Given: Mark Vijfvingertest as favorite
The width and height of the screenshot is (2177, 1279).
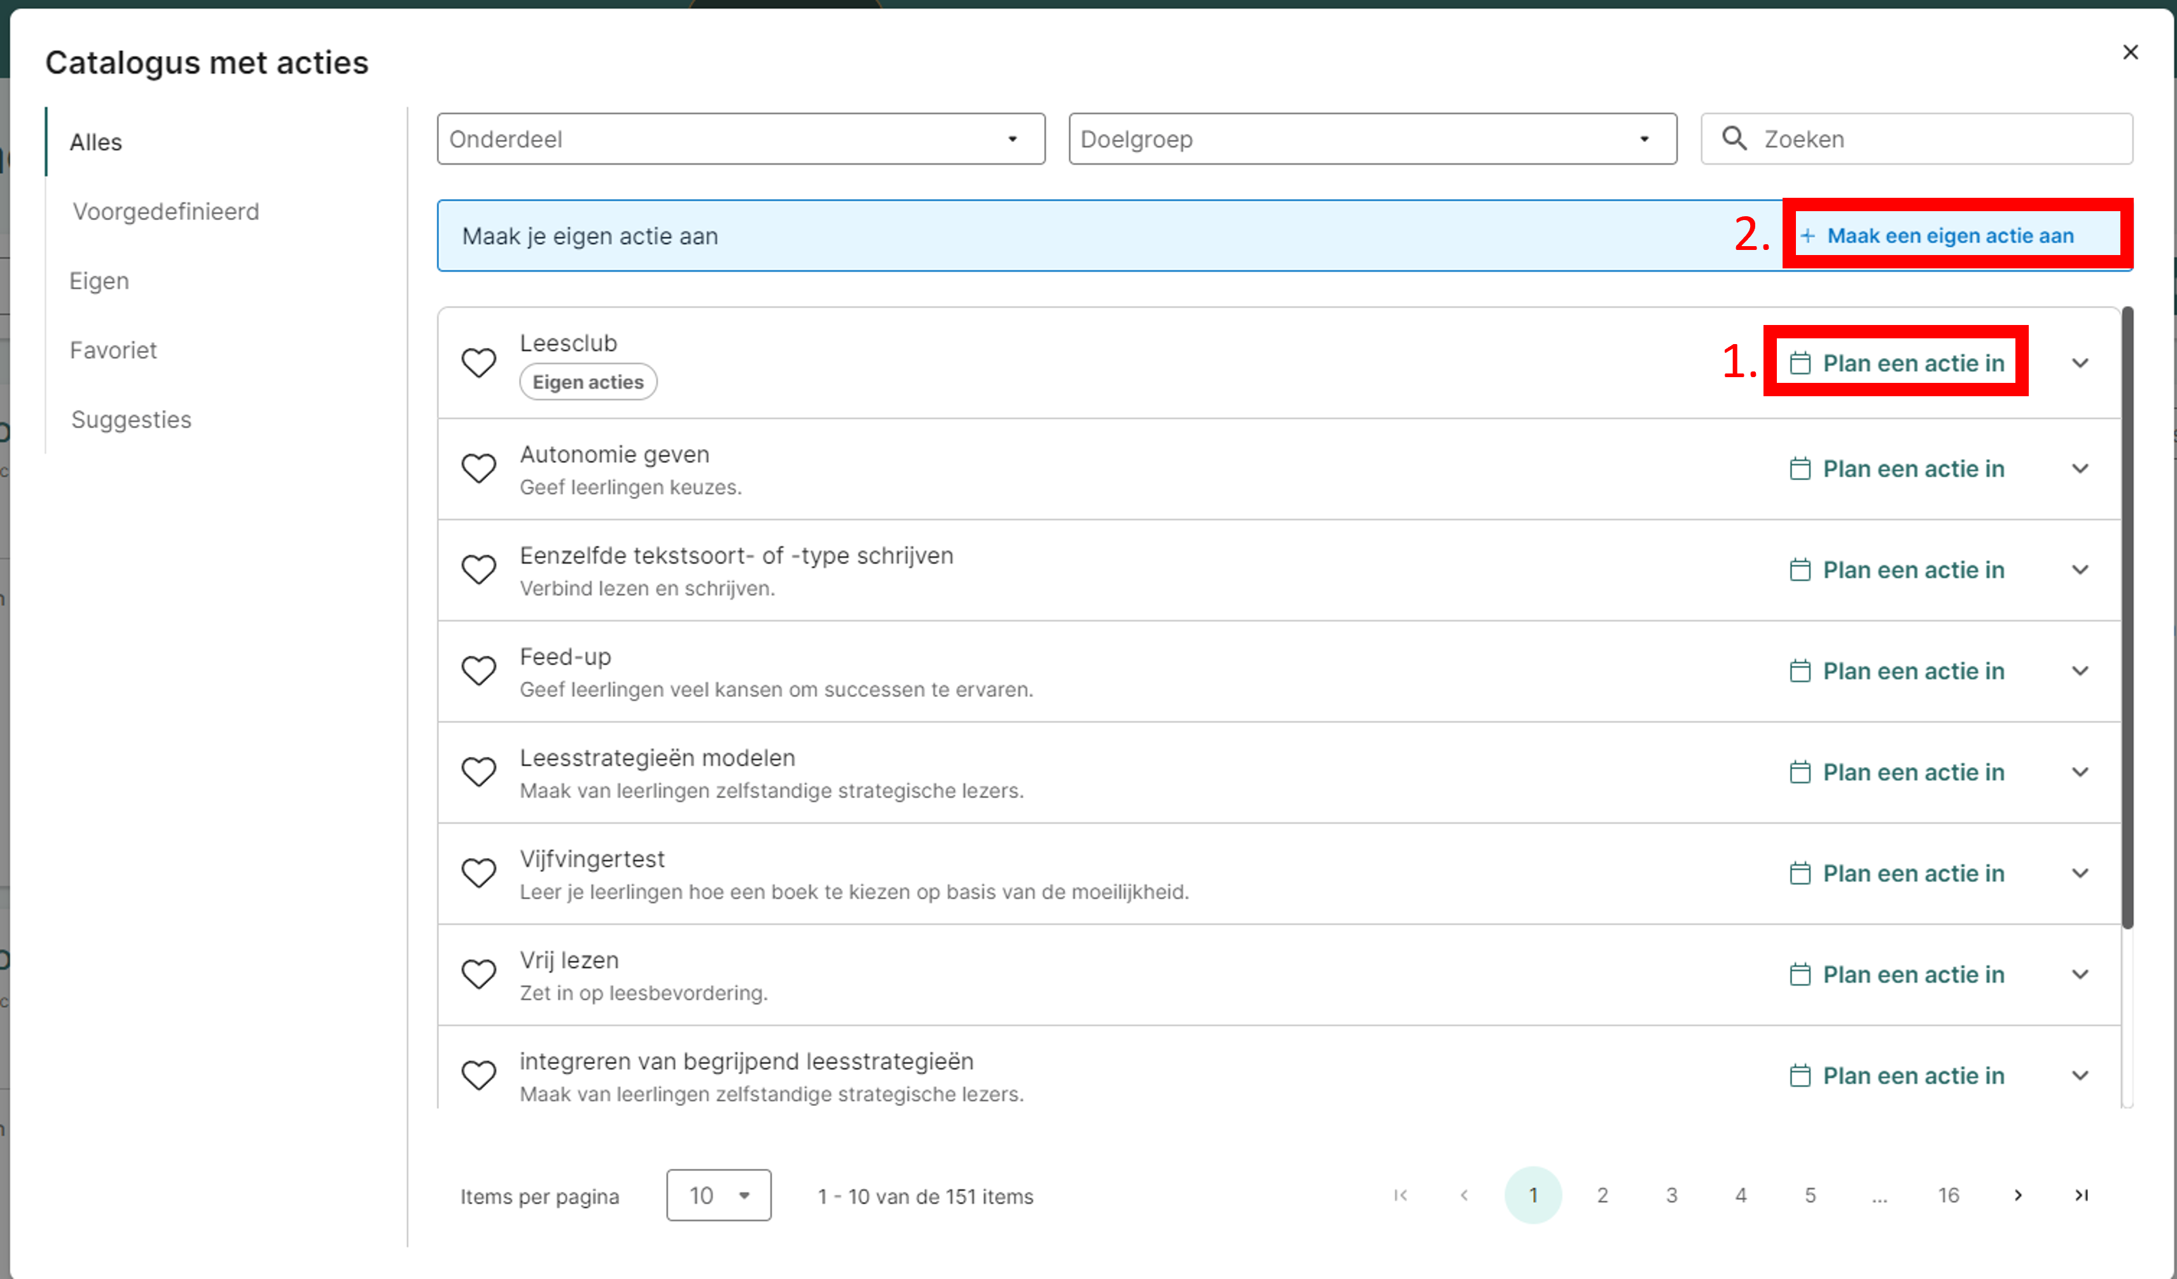Looking at the screenshot, I should click(x=478, y=873).
